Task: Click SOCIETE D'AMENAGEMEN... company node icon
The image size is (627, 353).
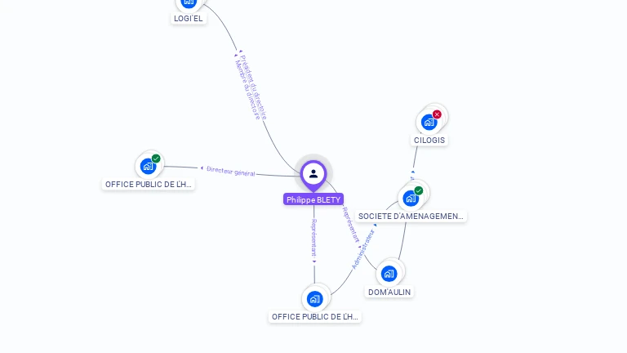Action: coord(411,198)
